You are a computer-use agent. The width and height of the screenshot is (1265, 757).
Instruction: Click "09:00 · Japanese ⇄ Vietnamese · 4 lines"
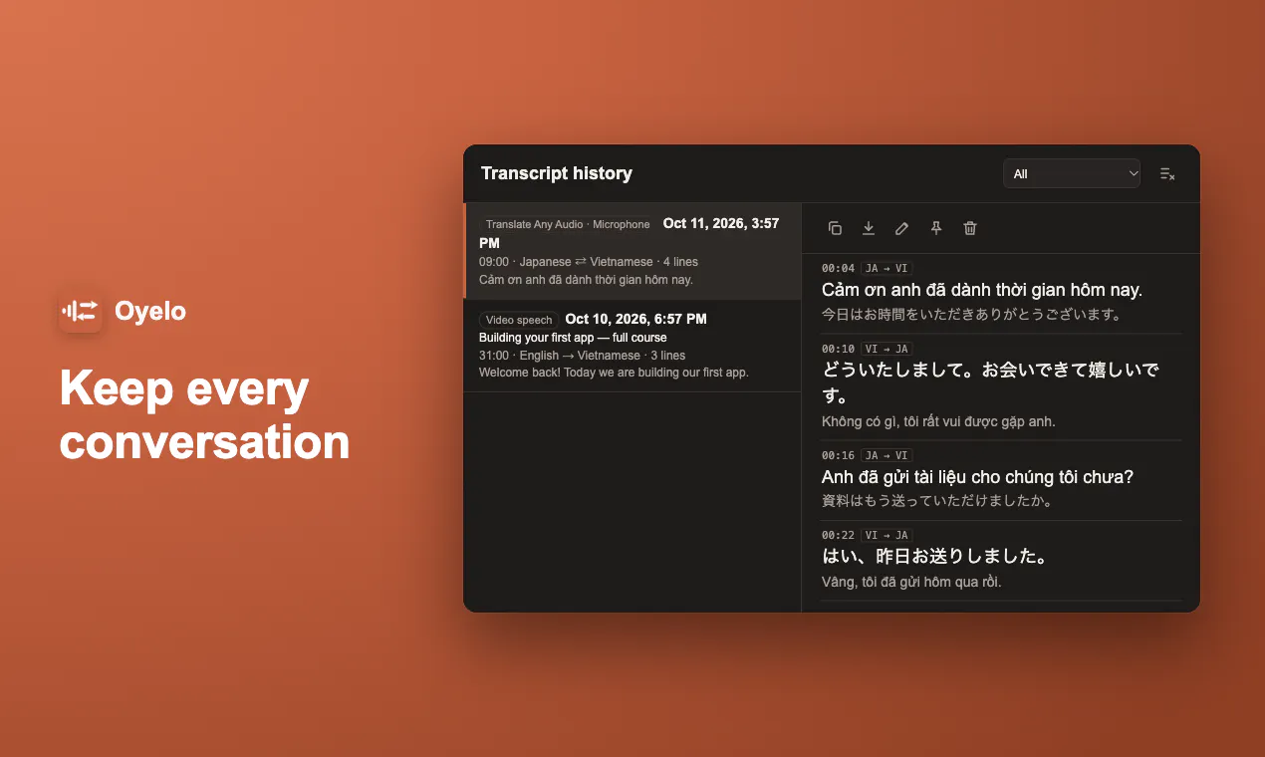tap(589, 262)
